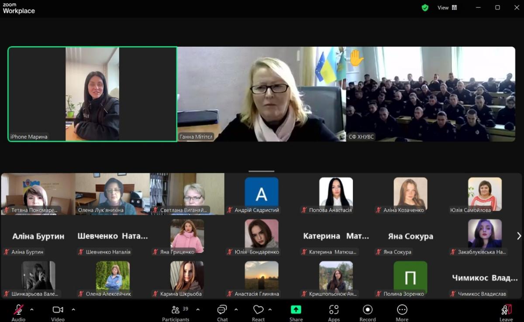This screenshot has height=322, width=524.
Task: Open the React heart menu
Action: coord(259,312)
